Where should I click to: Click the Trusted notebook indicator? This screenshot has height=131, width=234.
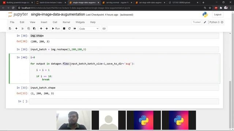click(x=197, y=22)
